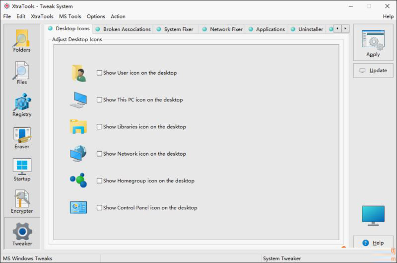Screen dimensions: 397x263
Task: Open the Eraser tool
Action: 22,138
